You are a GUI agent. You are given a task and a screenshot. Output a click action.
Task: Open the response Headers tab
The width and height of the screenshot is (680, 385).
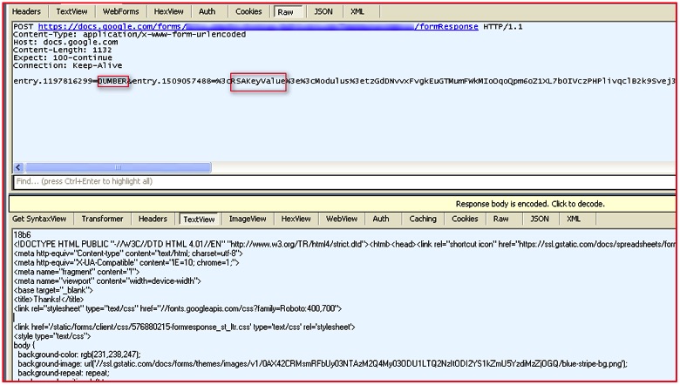coord(153,219)
